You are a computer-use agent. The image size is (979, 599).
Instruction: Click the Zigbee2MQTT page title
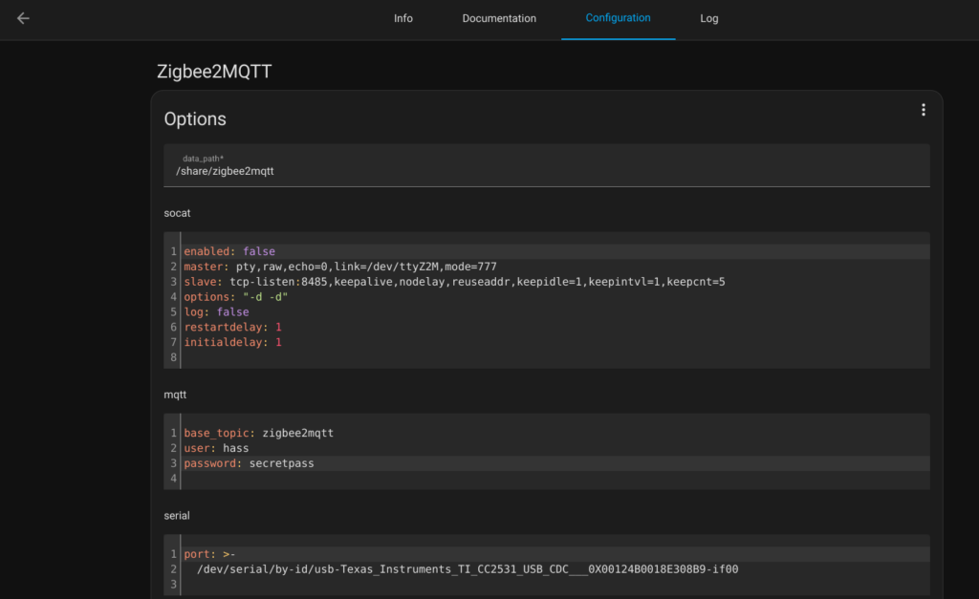tap(213, 72)
